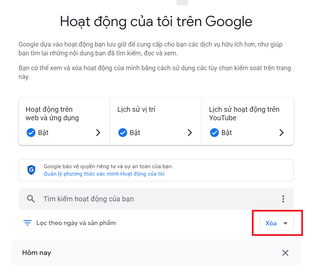Click the search magnifier icon

point(31,199)
